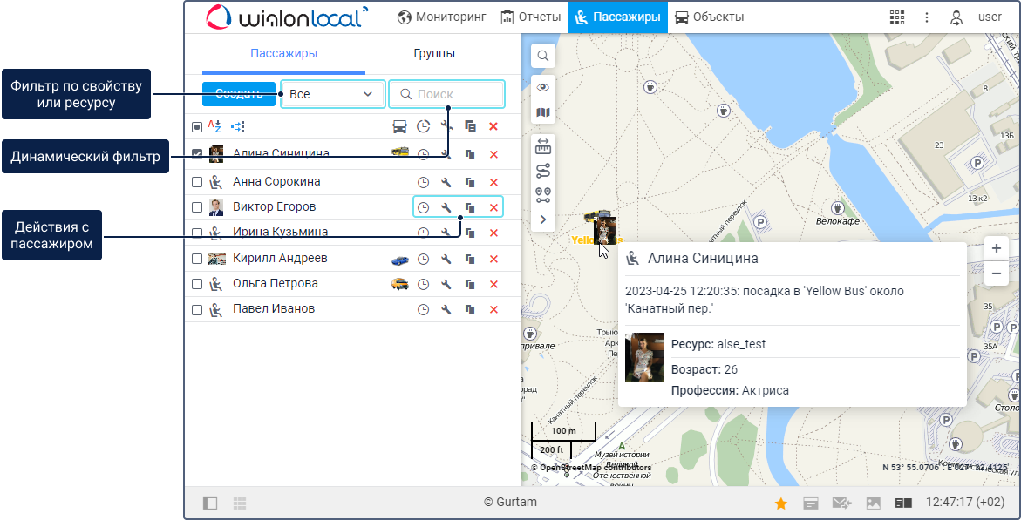Image resolution: width=1021 pixels, height=520 pixels.
Task: Open properties wrench for Анна Сорокина
Action: click(446, 182)
